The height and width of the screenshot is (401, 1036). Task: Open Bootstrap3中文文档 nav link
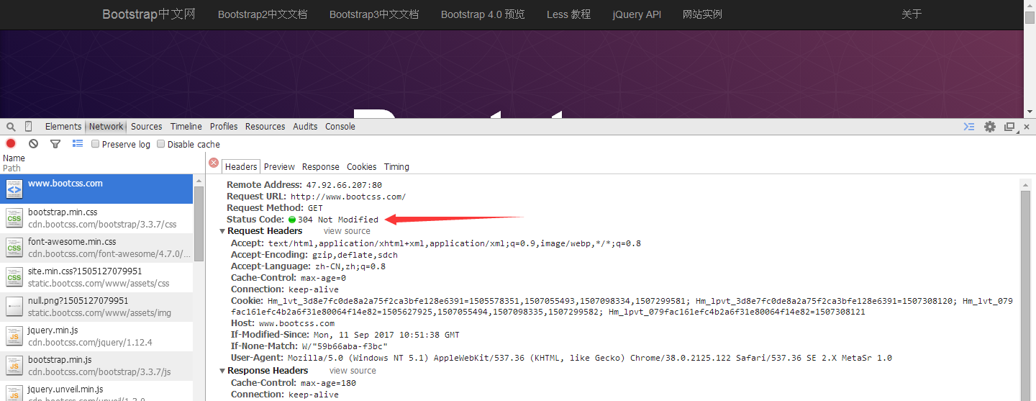coord(374,14)
